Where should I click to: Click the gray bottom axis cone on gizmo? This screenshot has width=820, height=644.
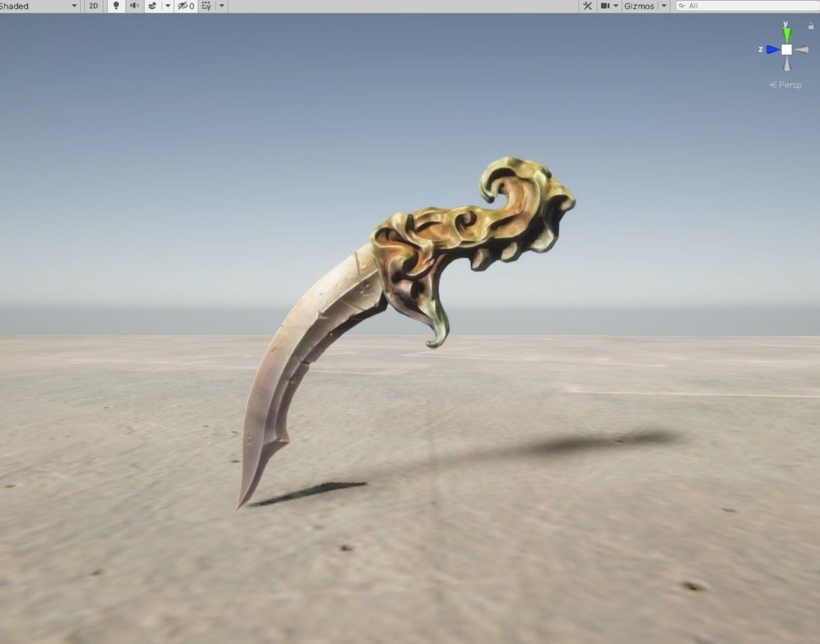click(787, 63)
